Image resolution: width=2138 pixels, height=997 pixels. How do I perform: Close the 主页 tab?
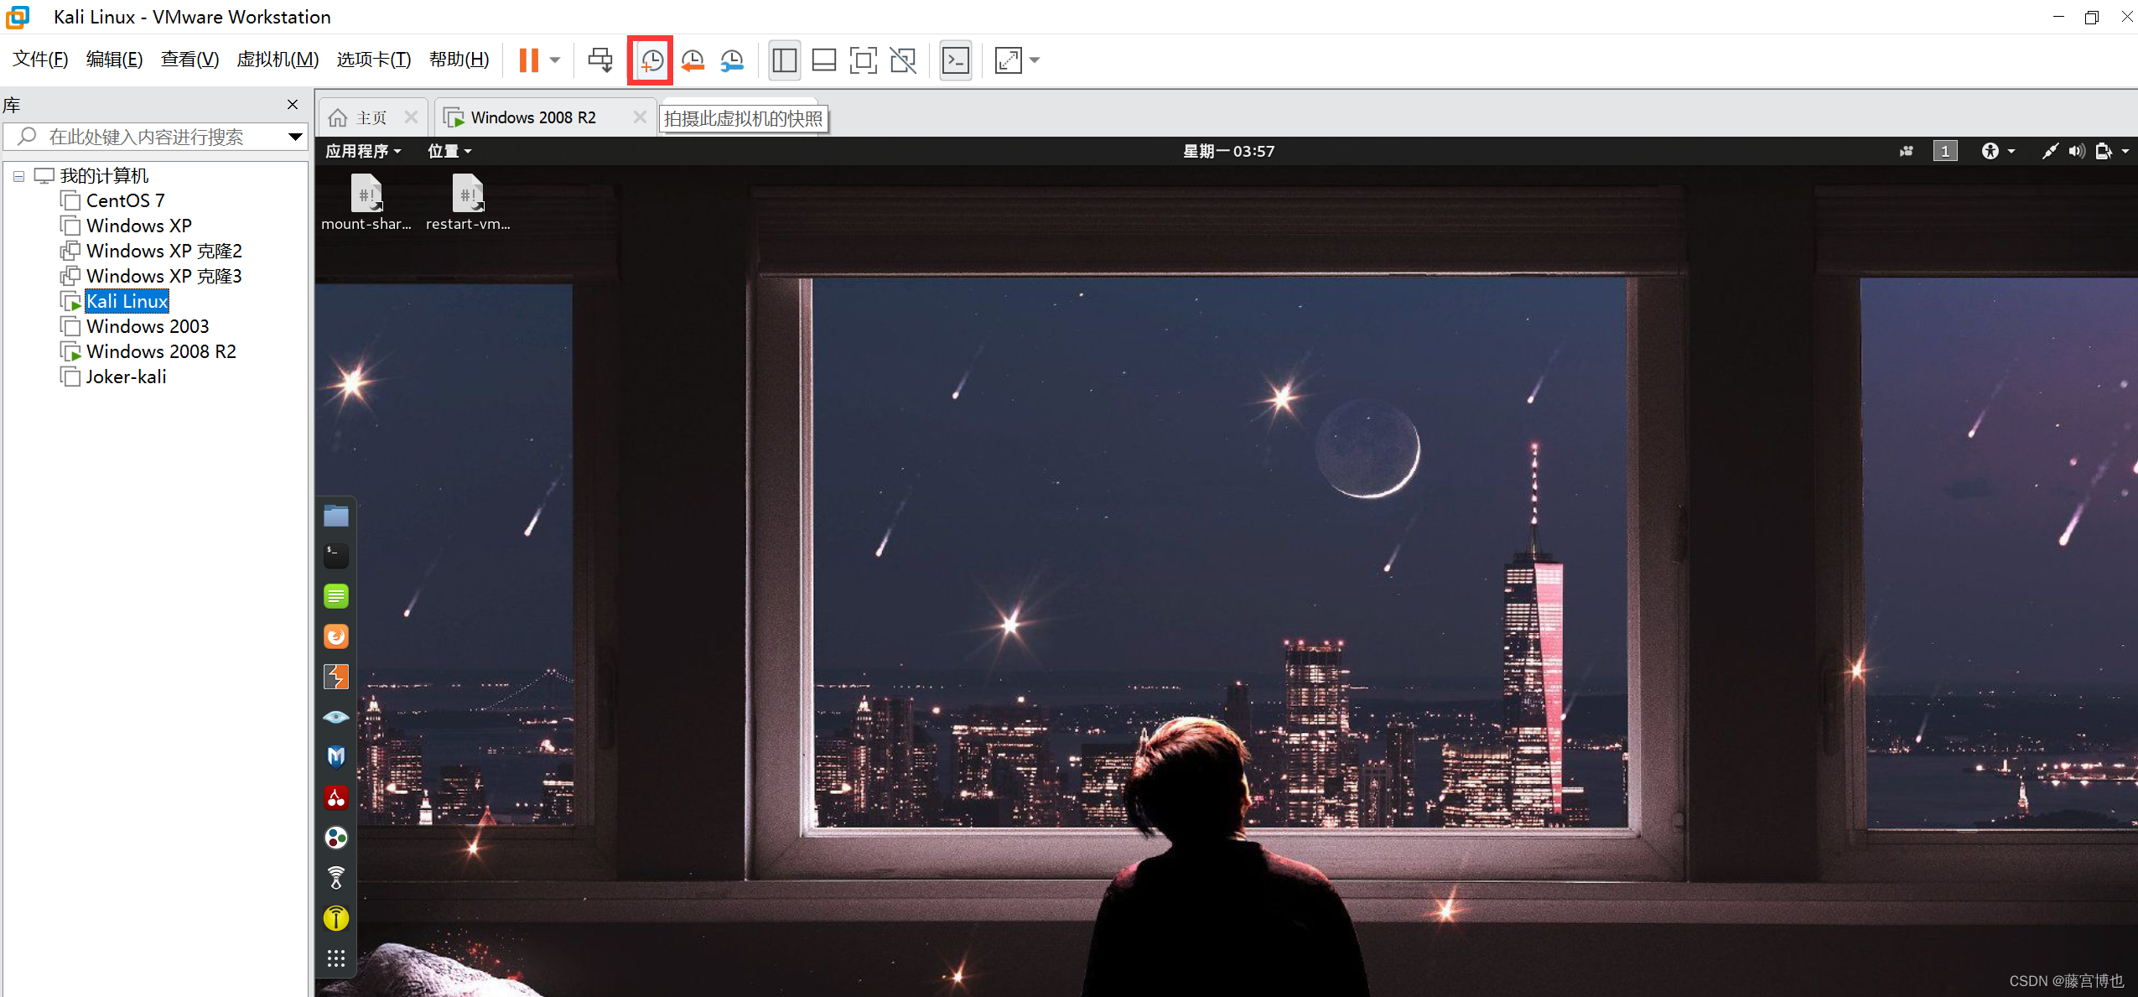(411, 117)
